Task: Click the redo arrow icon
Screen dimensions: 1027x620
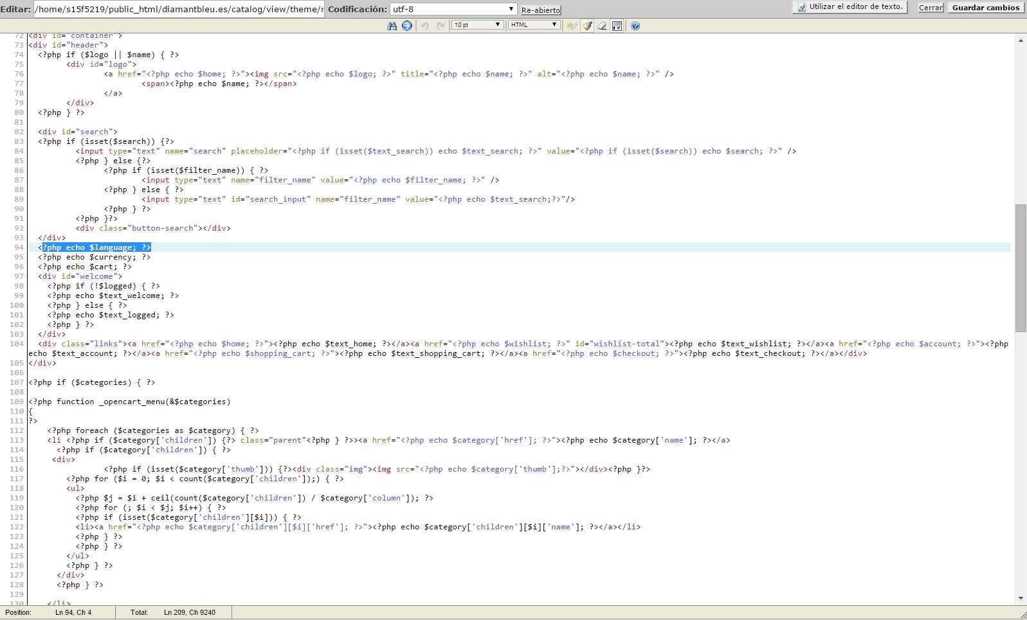Action: pyautogui.click(x=441, y=26)
